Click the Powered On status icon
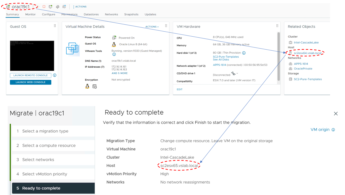 tap(114, 38)
